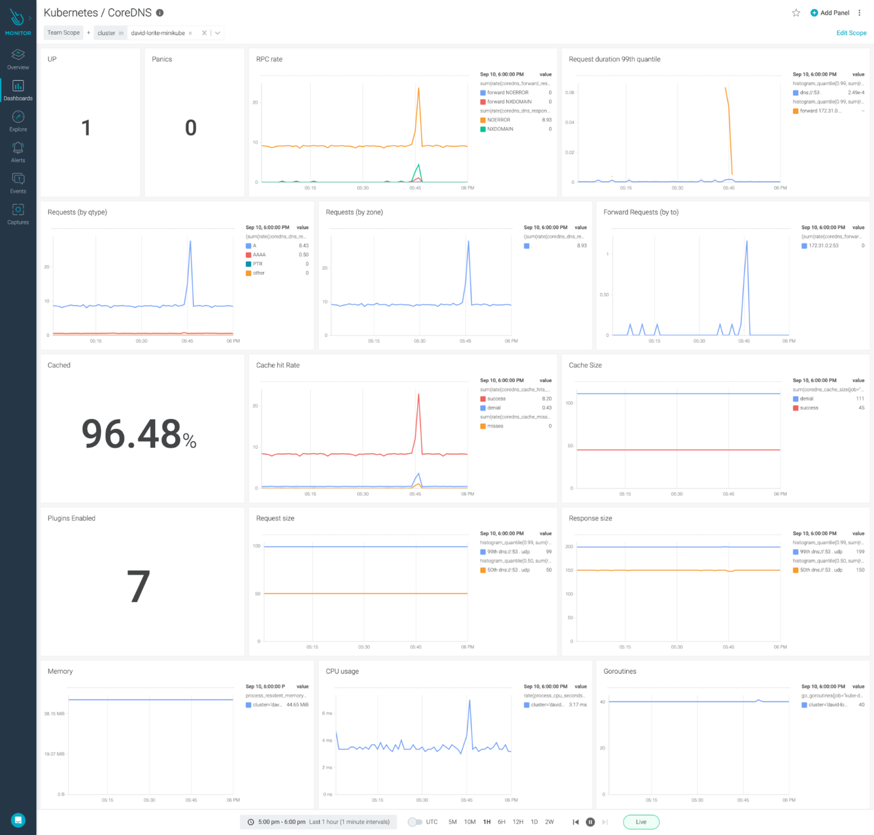Click the Request duration 99th quantile title
This screenshot has width=874, height=835.
(615, 59)
